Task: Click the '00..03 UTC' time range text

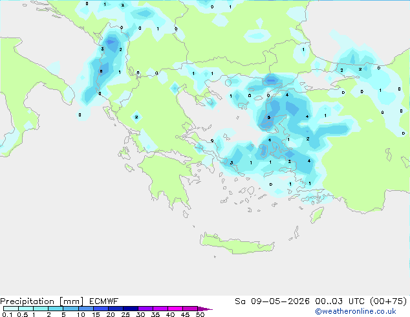Action: point(340,301)
